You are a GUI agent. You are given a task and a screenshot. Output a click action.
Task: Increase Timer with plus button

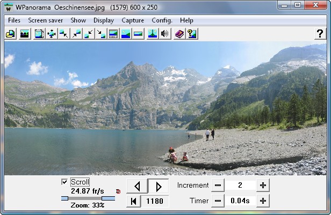pos(263,201)
